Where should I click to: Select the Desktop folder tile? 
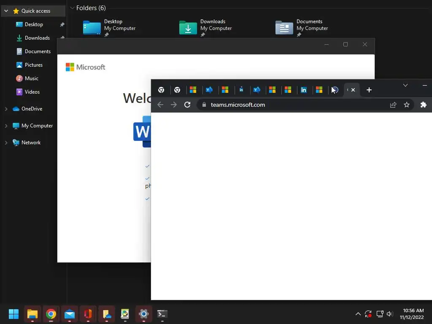coord(109,28)
